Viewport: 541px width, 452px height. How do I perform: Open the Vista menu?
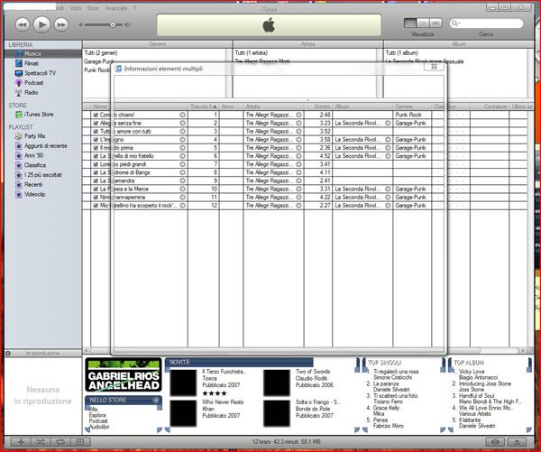(x=76, y=8)
